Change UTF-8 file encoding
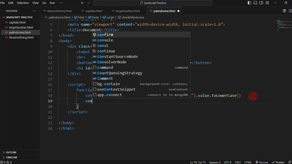The width and height of the screenshot is (292, 164). pyautogui.click(x=227, y=162)
